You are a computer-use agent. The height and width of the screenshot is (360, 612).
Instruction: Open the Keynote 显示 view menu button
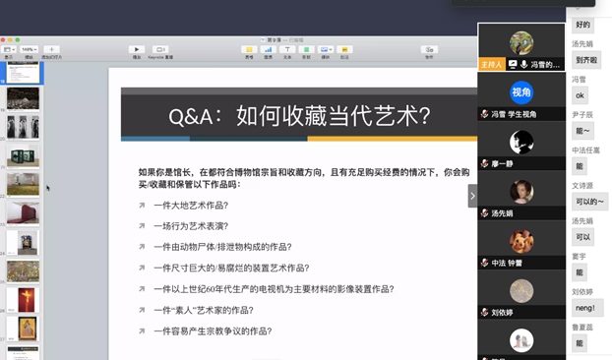[x=8, y=49]
